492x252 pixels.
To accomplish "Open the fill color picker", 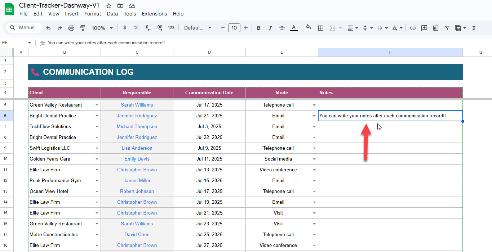I will click(309, 28).
